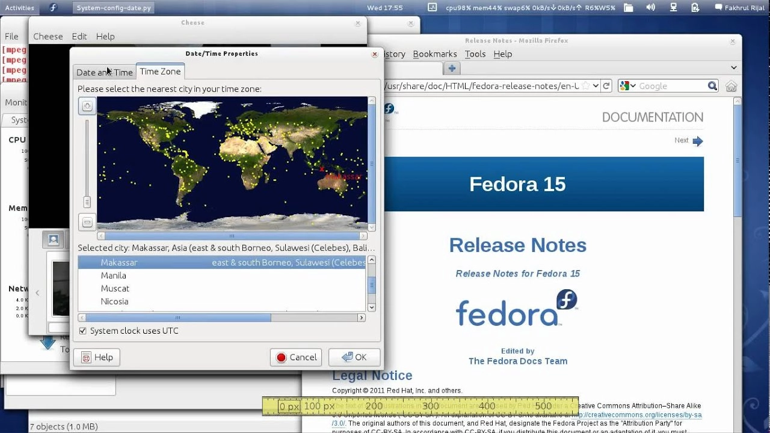Confirm with the OK button
The width and height of the screenshot is (770, 433).
point(354,357)
